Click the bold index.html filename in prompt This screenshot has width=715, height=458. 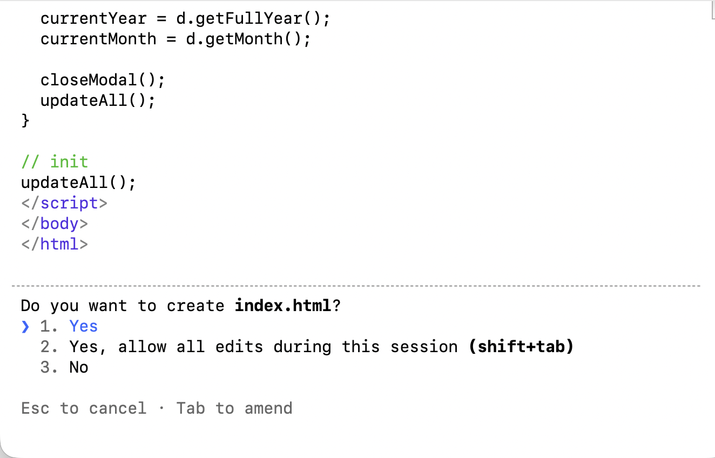point(283,306)
